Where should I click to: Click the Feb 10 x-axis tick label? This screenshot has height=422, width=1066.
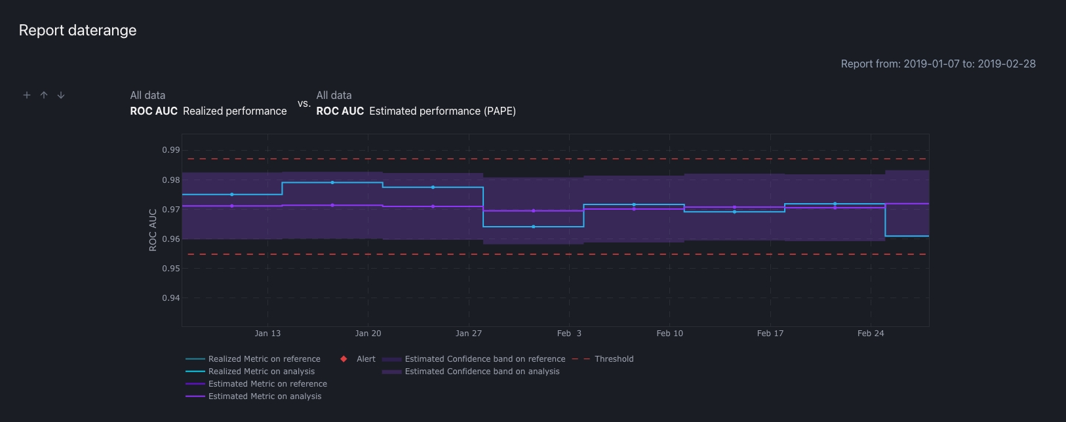[669, 334]
